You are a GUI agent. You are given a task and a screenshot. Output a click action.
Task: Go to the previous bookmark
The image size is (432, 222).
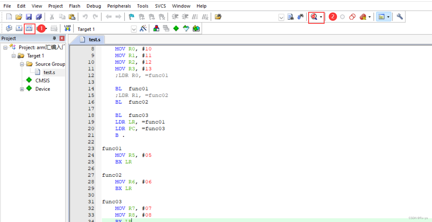(142, 17)
